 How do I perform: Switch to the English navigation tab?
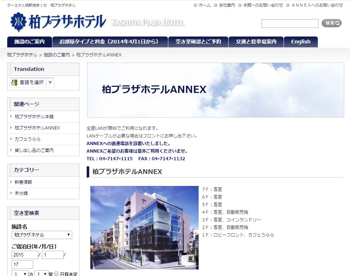click(301, 42)
